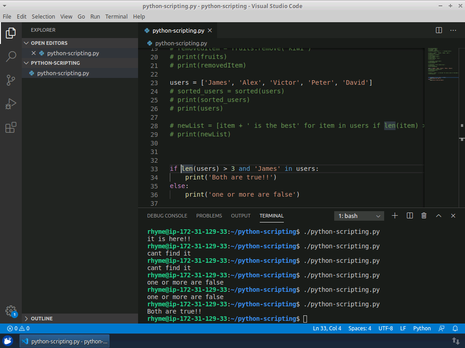Open the Source Control view
Viewport: 465px width, 348px height.
(11, 80)
